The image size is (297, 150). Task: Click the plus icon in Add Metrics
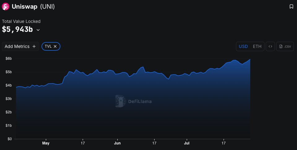pyautogui.click(x=34, y=46)
